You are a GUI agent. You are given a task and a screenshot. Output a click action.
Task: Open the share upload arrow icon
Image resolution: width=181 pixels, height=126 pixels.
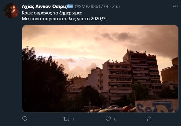(x=150, y=119)
